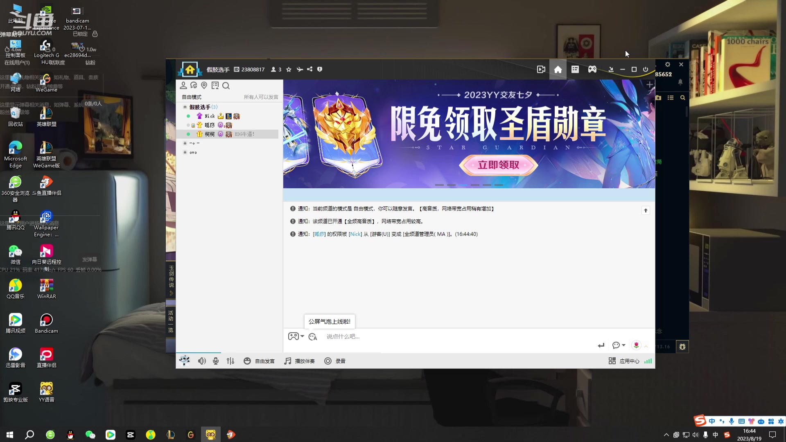The height and width of the screenshot is (442, 786).
Task: Click the [Nick] link in the notification
Action: [355, 234]
